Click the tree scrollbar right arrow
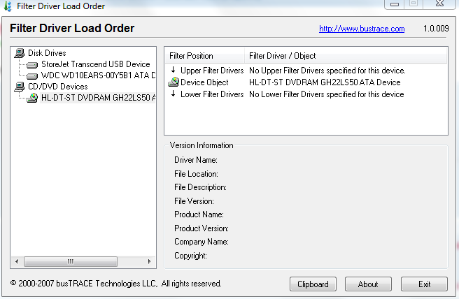 tap(150, 261)
